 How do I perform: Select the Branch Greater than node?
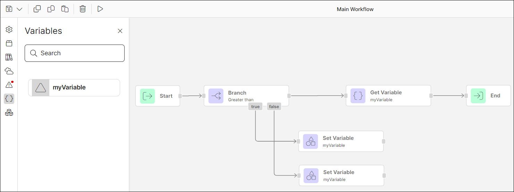pos(246,96)
